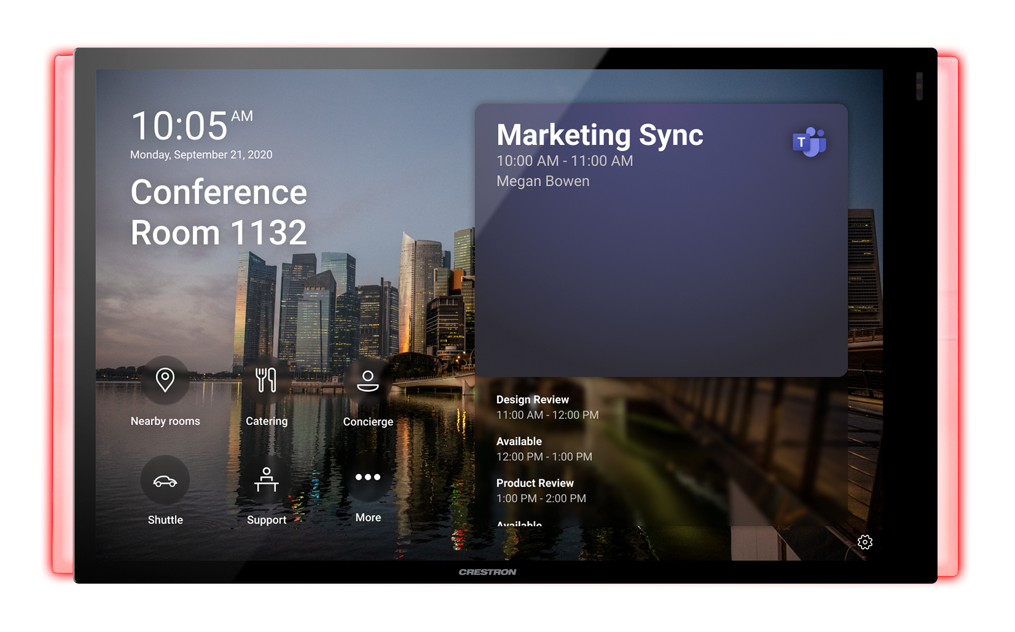Tap the Crestron logo on the bezel
Screen dimensions: 1015x632
pyautogui.click(x=487, y=572)
